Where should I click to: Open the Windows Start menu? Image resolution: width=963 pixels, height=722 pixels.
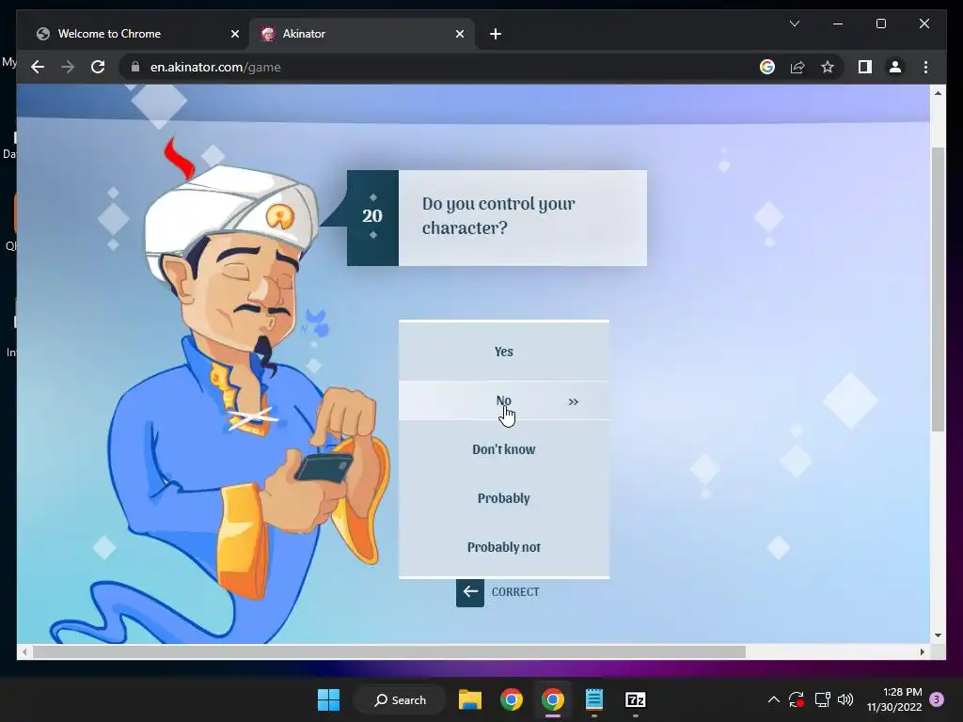328,699
